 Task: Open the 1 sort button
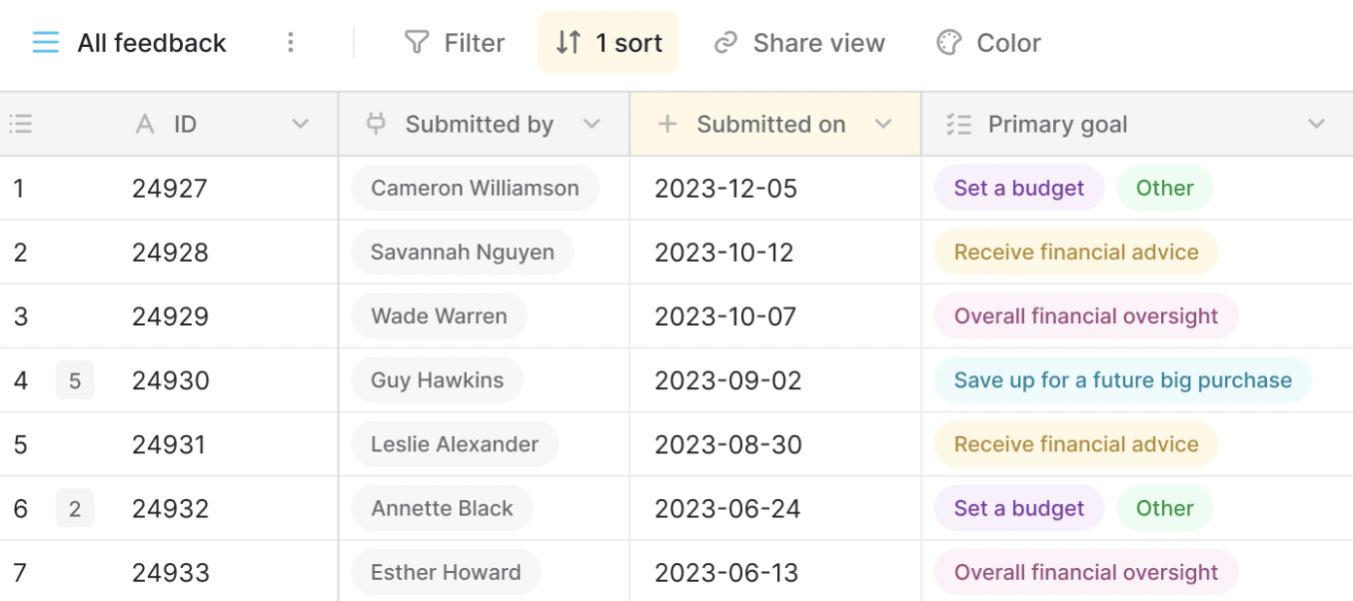609,43
